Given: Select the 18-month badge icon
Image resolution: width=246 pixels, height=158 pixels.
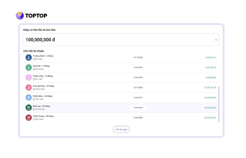Looking at the screenshot, I should point(28,87).
